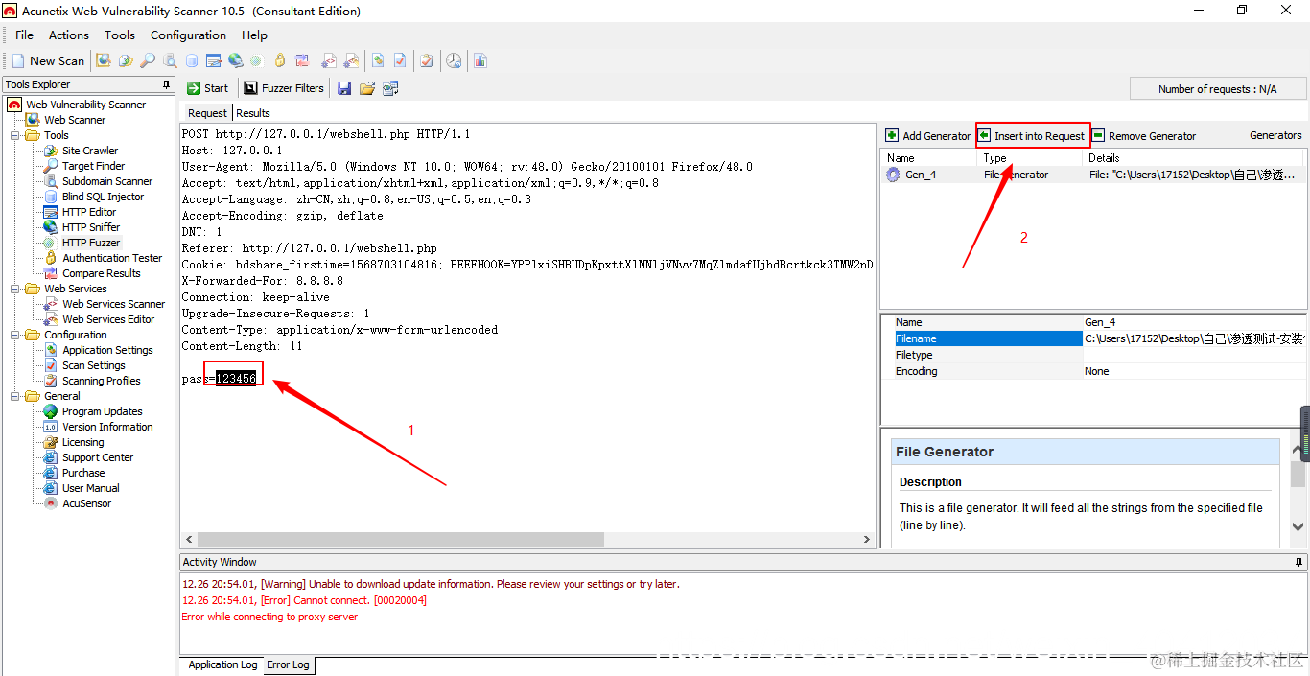Image resolution: width=1310 pixels, height=676 pixels.
Task: Open Web Scanner from the top toolbar
Action: (x=104, y=60)
